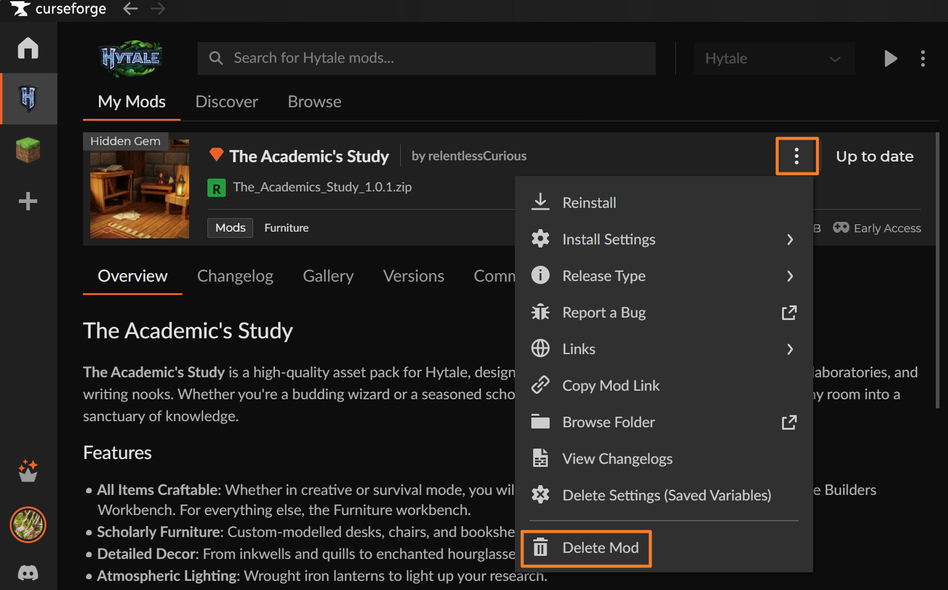The image size is (948, 590).
Task: Choose Delete Settings (Saved Variables)
Action: point(664,495)
